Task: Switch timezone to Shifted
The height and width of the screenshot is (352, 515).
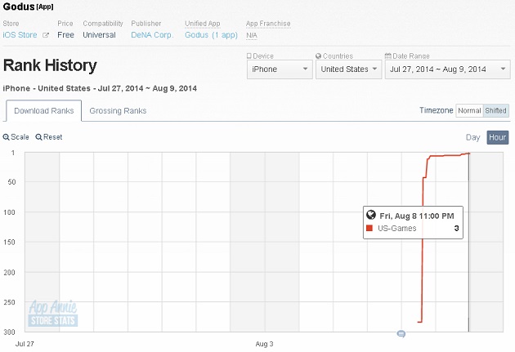Action: (x=496, y=110)
